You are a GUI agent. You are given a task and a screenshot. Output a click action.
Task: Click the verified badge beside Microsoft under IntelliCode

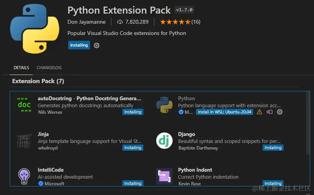click(41, 183)
